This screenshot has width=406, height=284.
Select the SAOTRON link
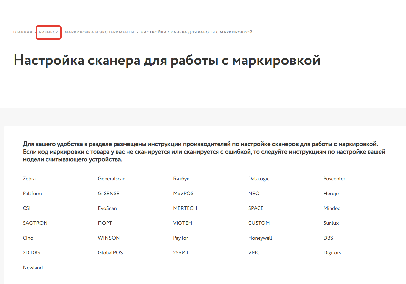35,223
